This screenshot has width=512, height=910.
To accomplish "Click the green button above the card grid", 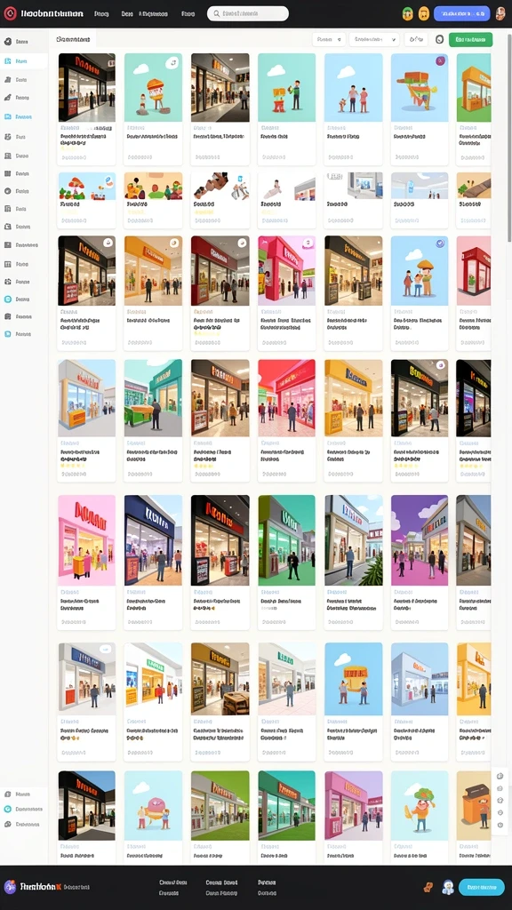I will click(x=470, y=39).
